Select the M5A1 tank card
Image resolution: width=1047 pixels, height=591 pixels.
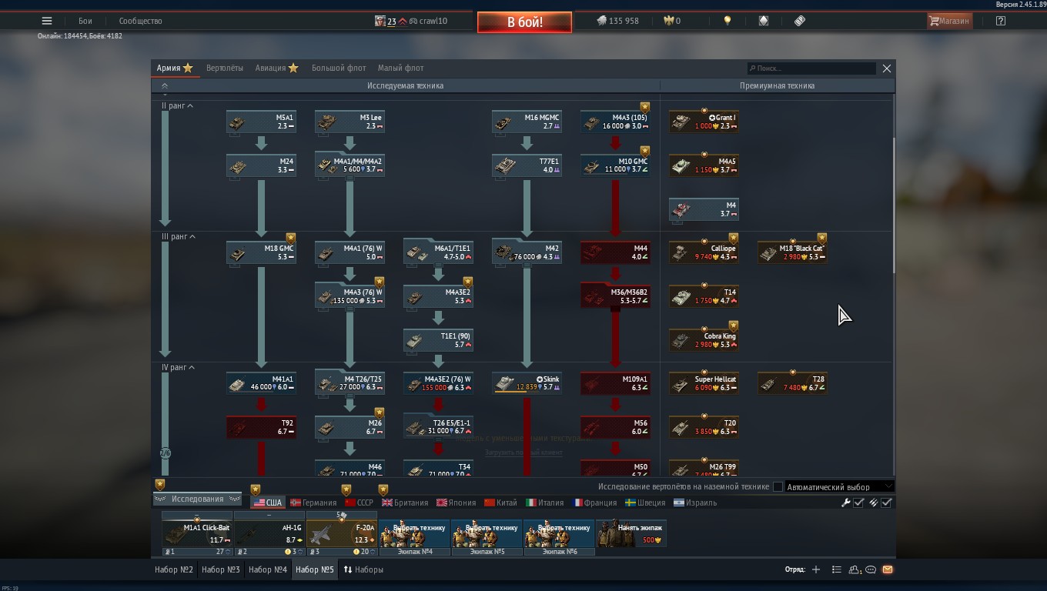click(261, 122)
